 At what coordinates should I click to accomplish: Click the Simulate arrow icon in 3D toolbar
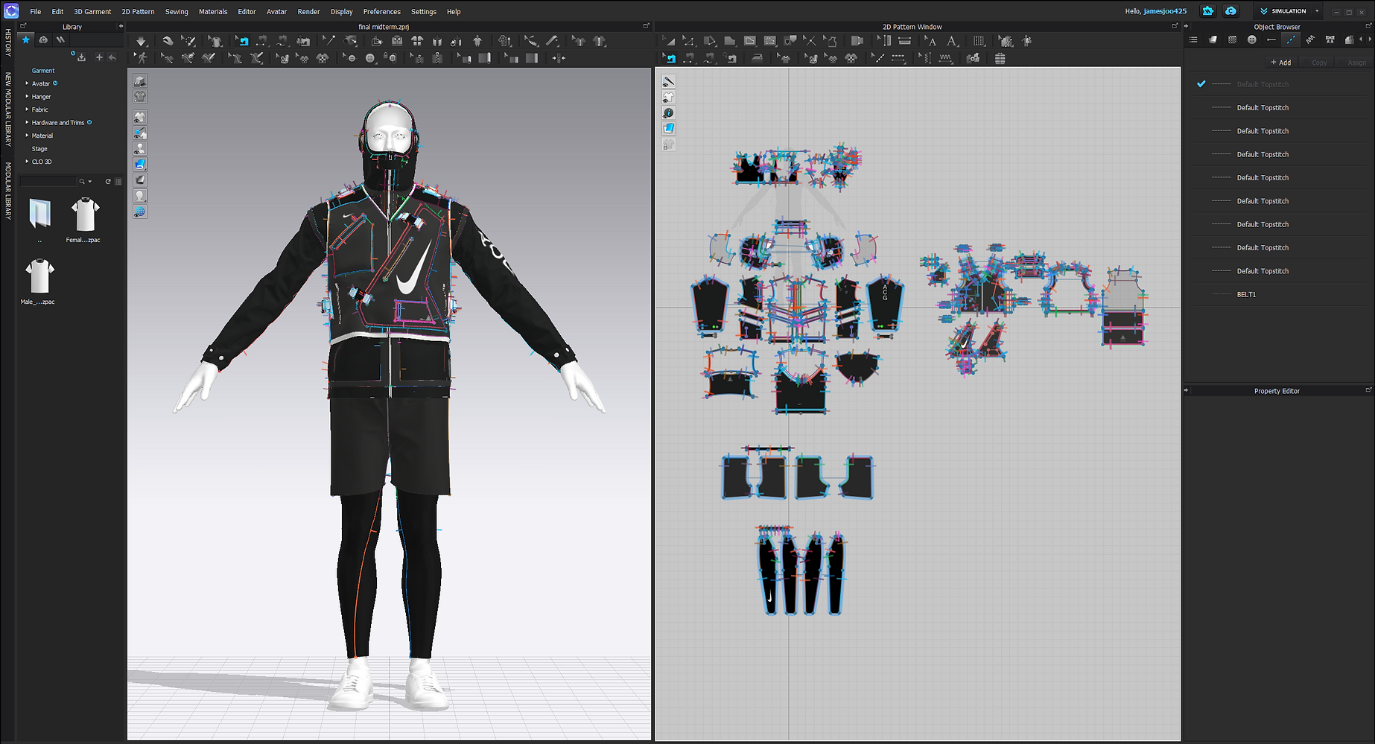click(x=141, y=42)
